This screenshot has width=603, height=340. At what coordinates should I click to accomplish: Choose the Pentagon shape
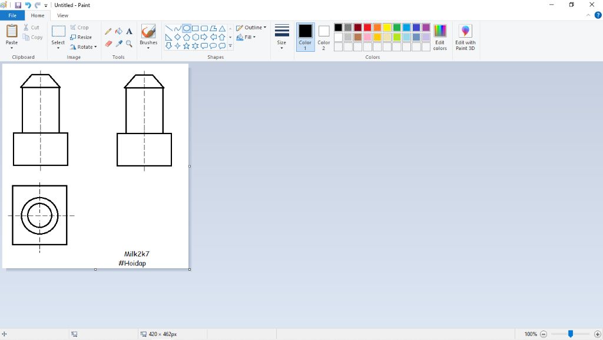click(187, 37)
